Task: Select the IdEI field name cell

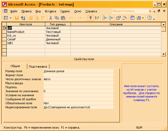Action: [x=26, y=43]
